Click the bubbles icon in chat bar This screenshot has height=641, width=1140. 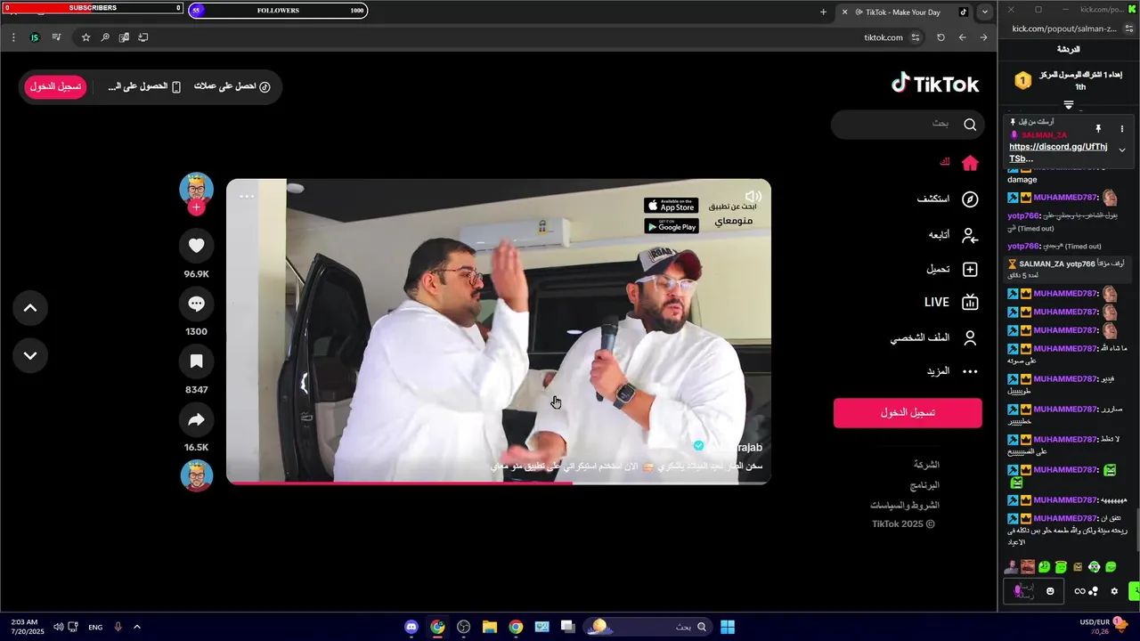tap(1093, 591)
